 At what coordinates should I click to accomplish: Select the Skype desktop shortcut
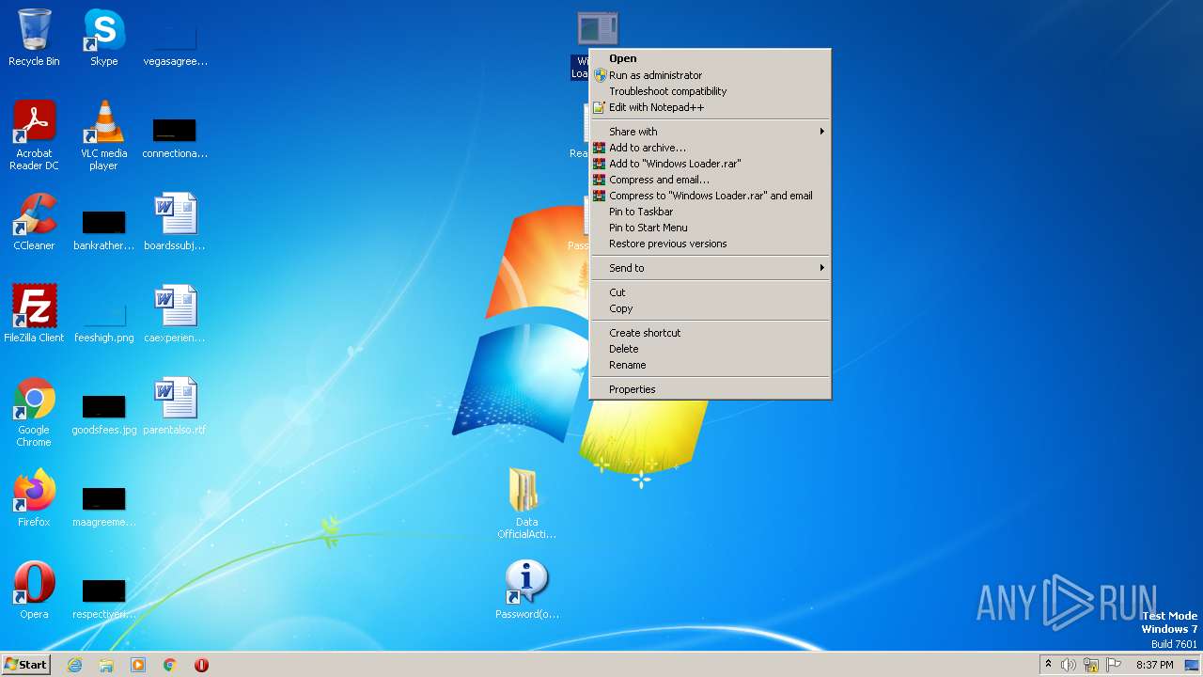[103, 39]
